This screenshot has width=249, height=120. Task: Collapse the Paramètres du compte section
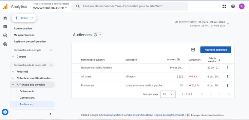click(x=51, y=50)
